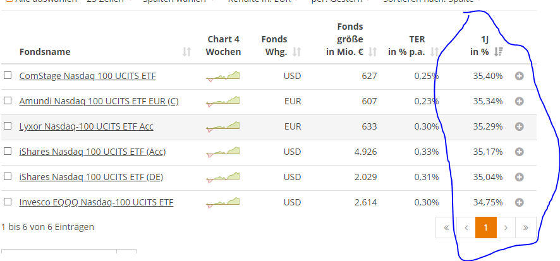
Task: Click plus icon for Amundi Nasdaq 100 row
Action: (x=519, y=101)
